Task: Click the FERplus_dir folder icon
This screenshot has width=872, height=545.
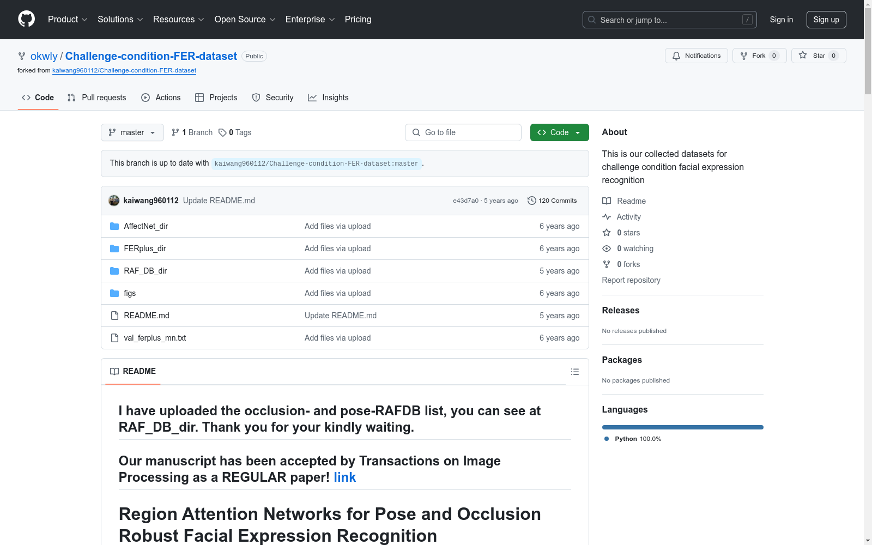Action: coord(114,249)
